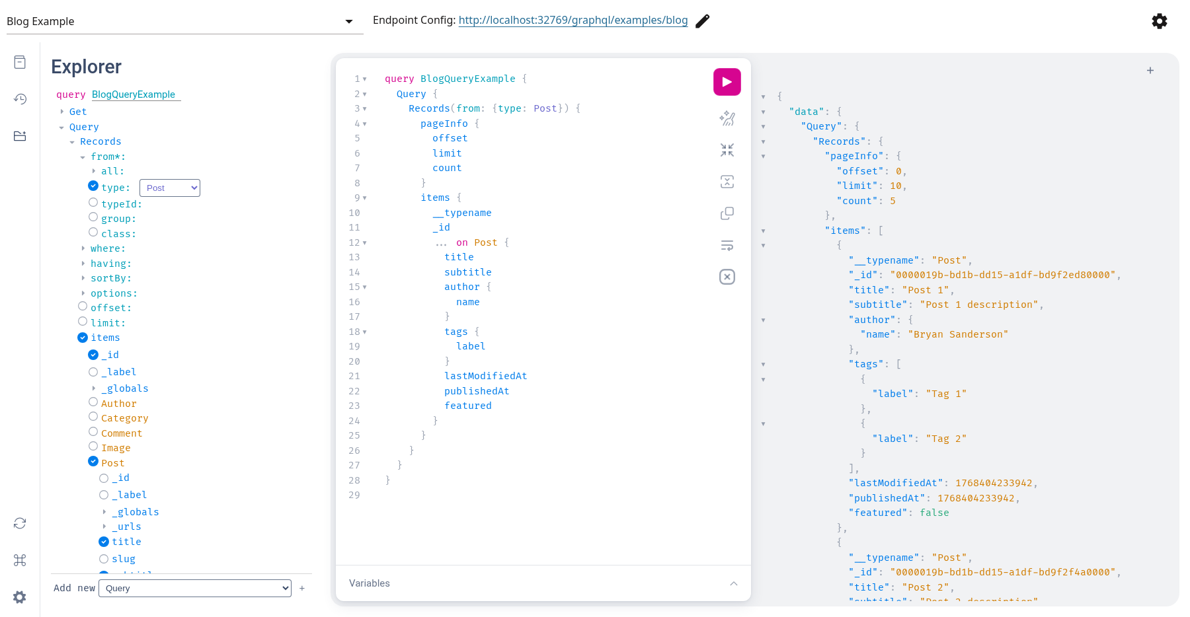Open keyboard shortcuts via the command icon
The image size is (1190, 617).
coord(20,560)
